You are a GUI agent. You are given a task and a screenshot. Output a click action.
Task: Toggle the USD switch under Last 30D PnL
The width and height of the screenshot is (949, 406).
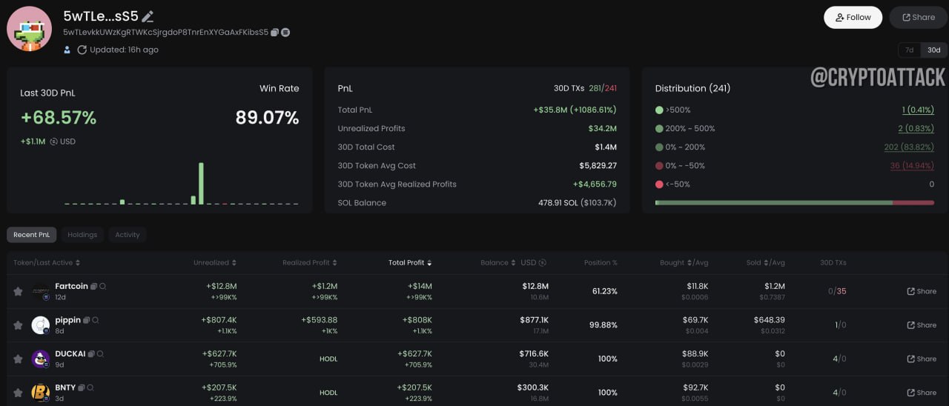(53, 142)
